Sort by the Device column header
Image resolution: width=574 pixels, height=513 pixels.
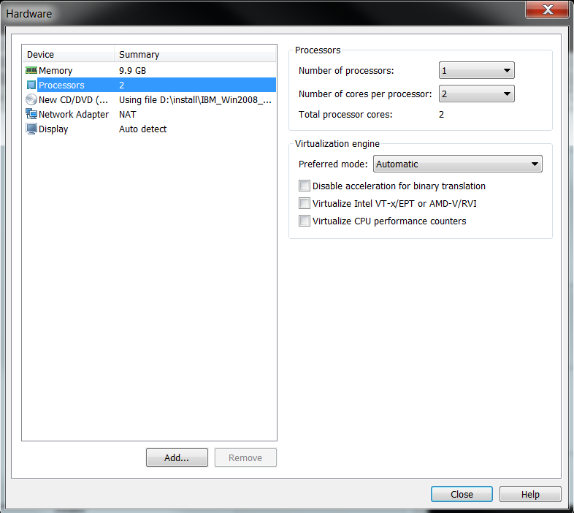point(68,54)
